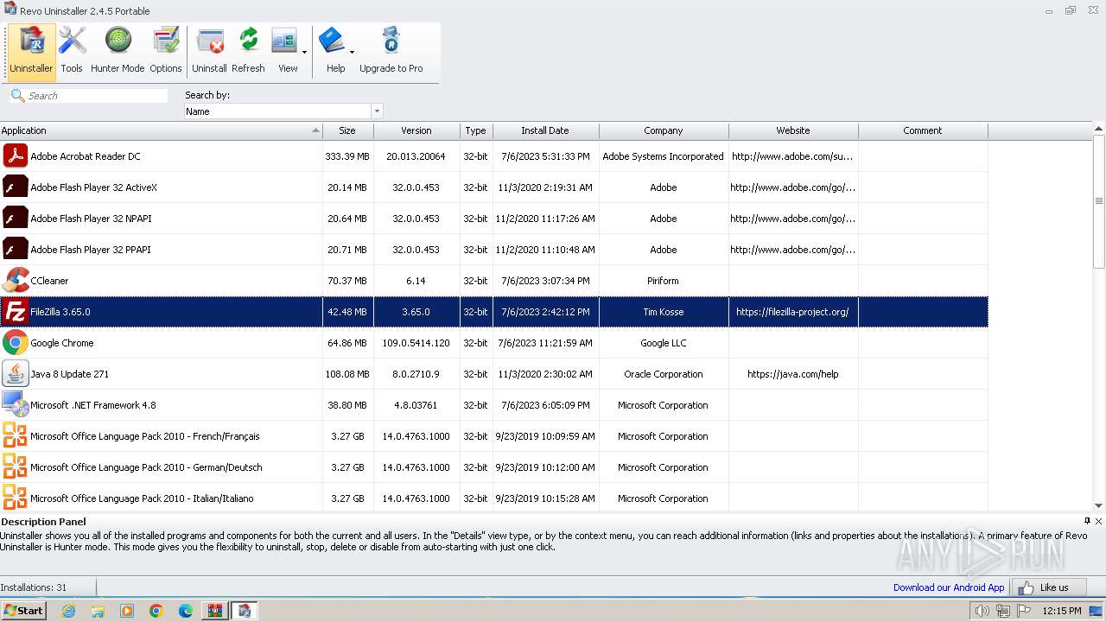Click the Uninstall toolbar button
The image size is (1106, 622).
[209, 51]
